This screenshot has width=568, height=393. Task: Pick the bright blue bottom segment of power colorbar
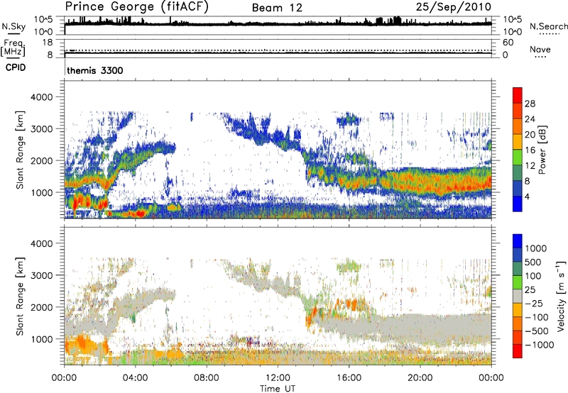518,204
